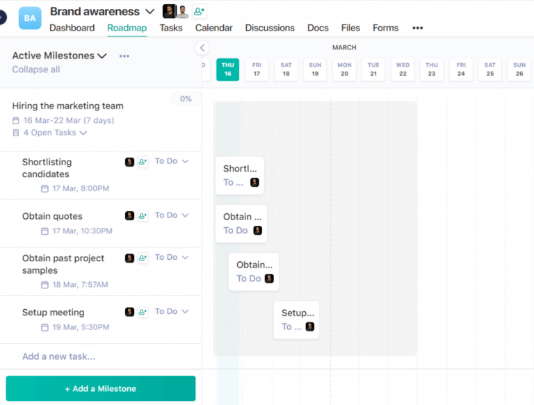The width and height of the screenshot is (534, 405).
Task: Click the Collapse all link
Action: pos(36,69)
